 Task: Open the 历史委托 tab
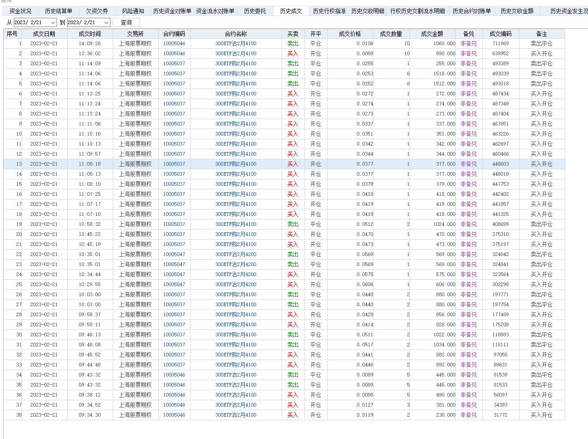coord(255,11)
